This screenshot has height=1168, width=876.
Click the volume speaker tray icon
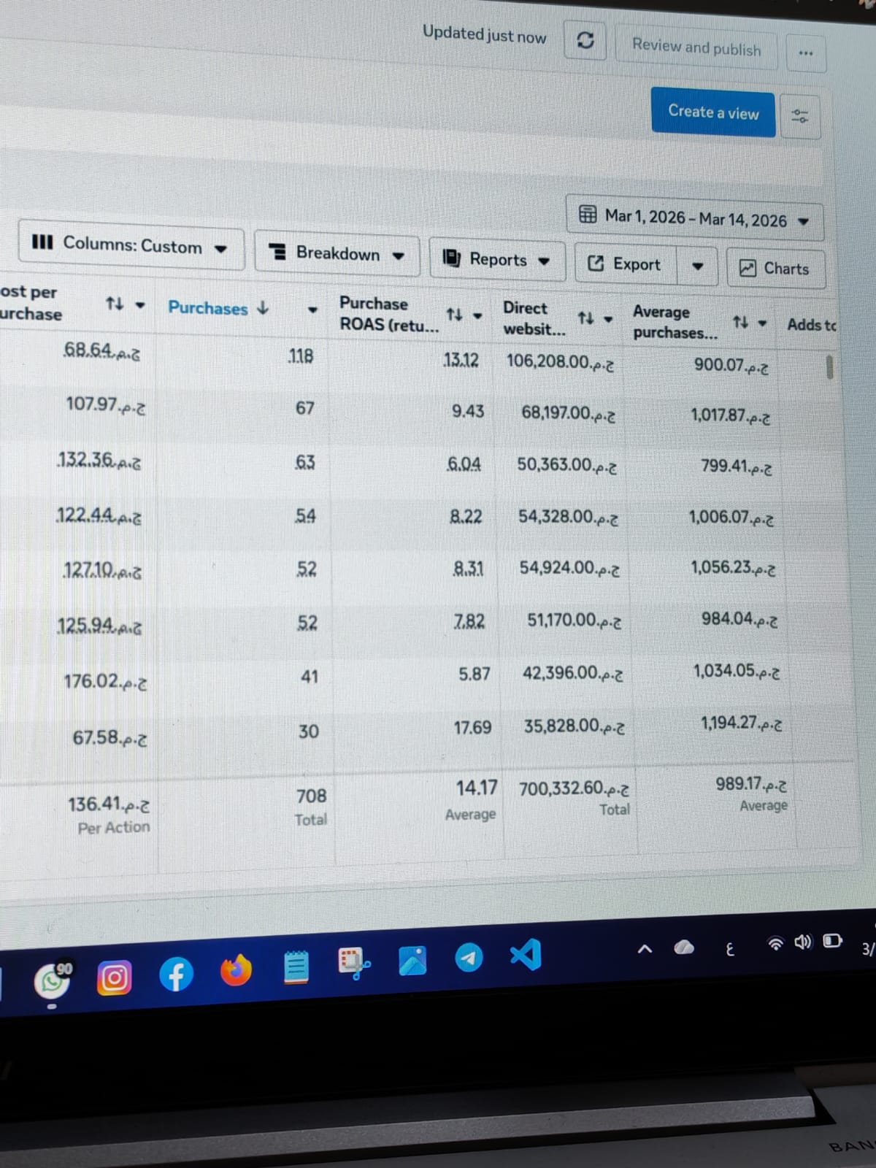(x=803, y=942)
